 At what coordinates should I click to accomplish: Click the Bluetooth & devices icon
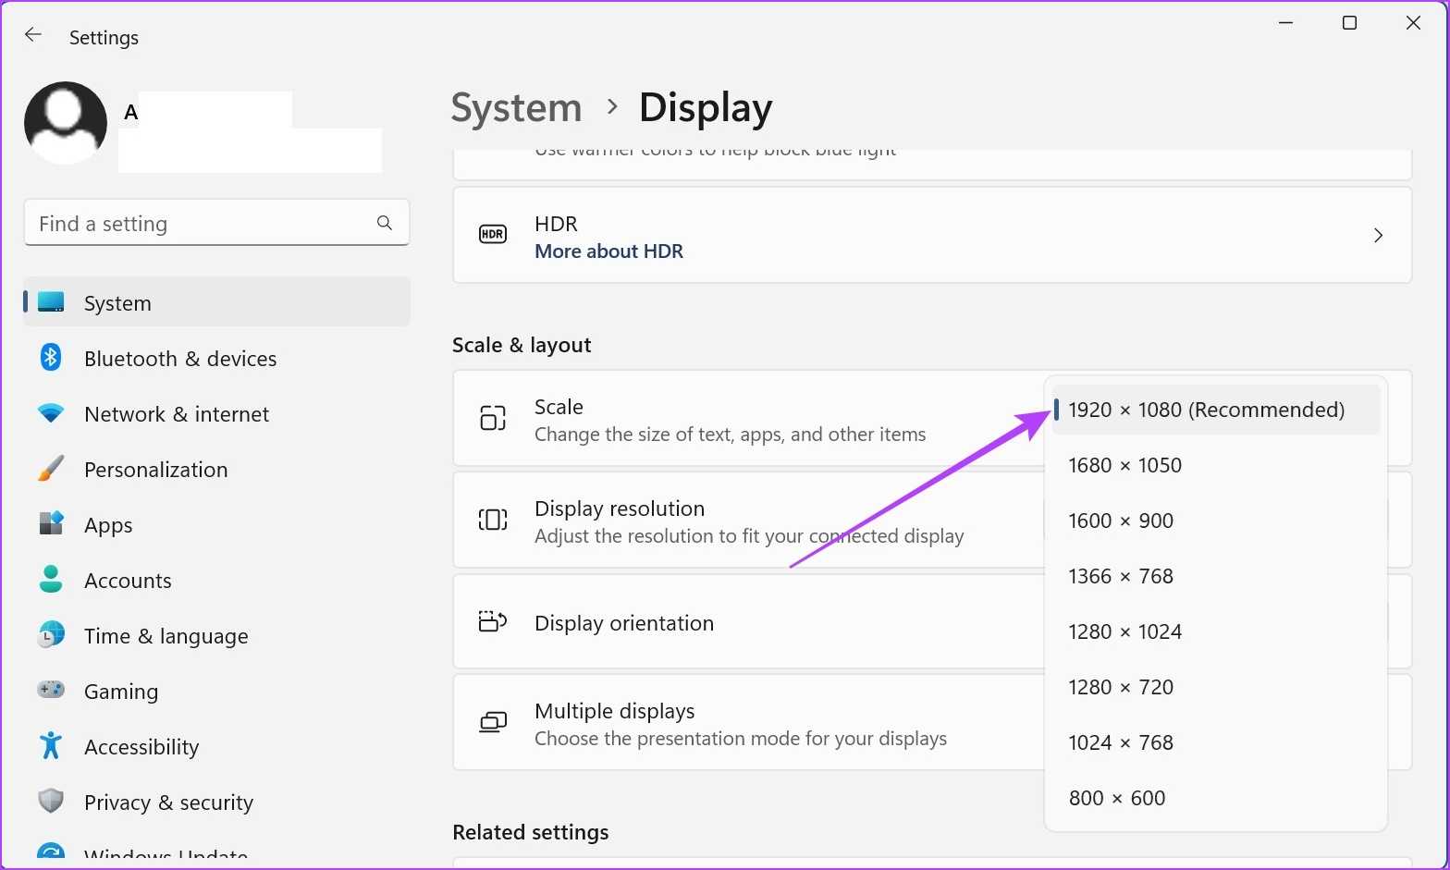[x=51, y=358]
